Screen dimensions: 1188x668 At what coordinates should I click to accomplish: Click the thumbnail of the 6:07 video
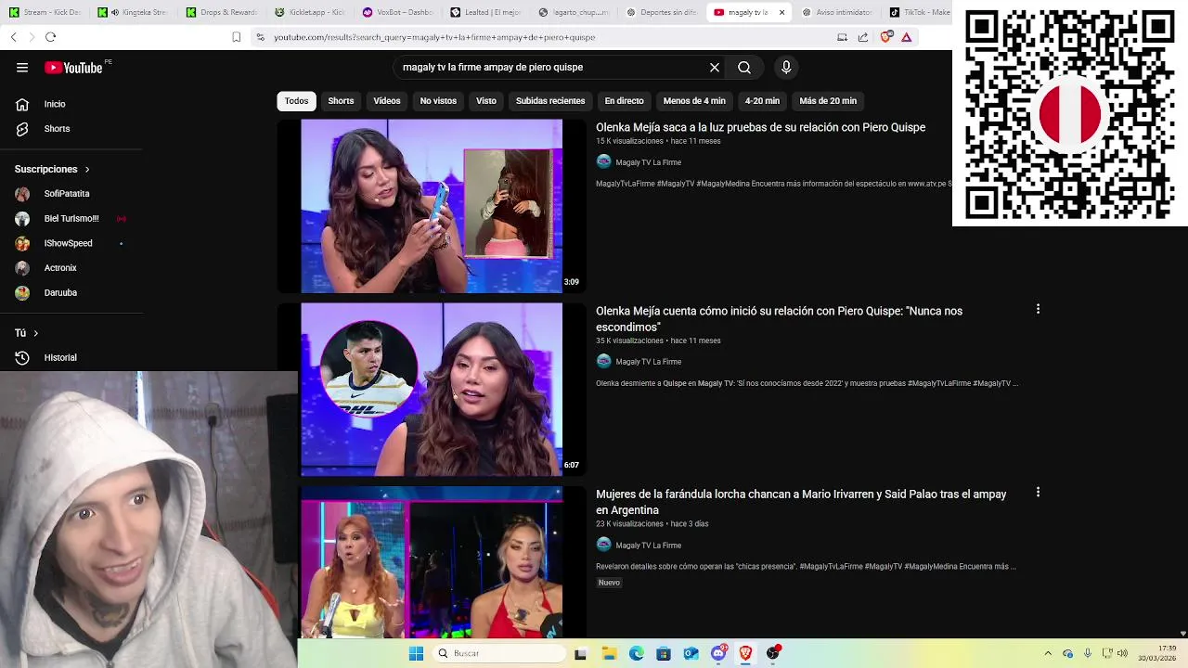432,390
